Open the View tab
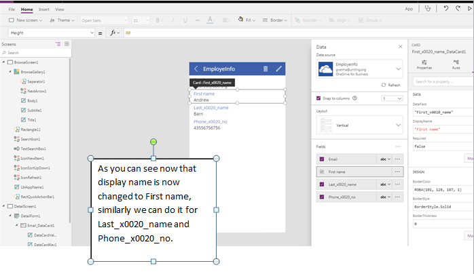The height and width of the screenshot is (274, 474). coord(60,9)
